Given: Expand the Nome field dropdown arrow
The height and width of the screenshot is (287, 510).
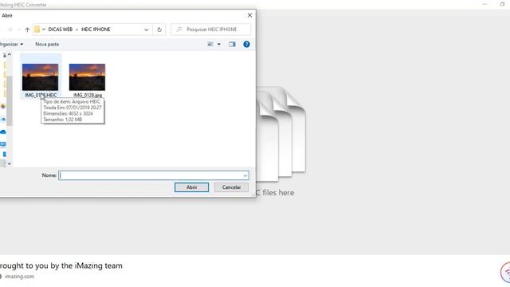Looking at the screenshot, I should tap(245, 175).
